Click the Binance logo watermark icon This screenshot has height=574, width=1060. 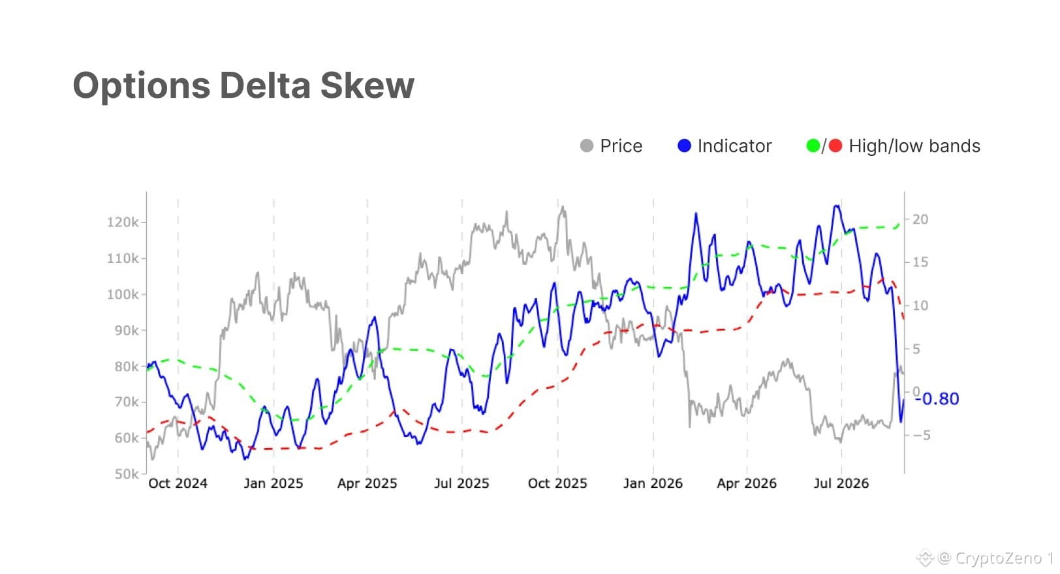(x=925, y=558)
